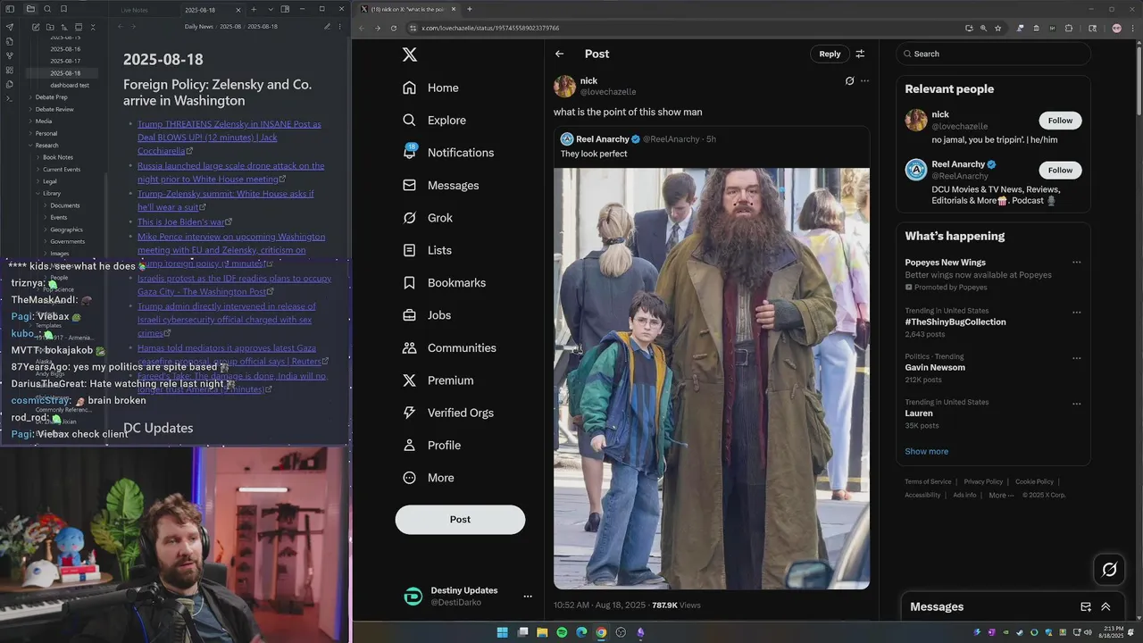This screenshot has width=1143, height=643.
Task: Open Jobs in the X sidebar
Action: pos(426,315)
